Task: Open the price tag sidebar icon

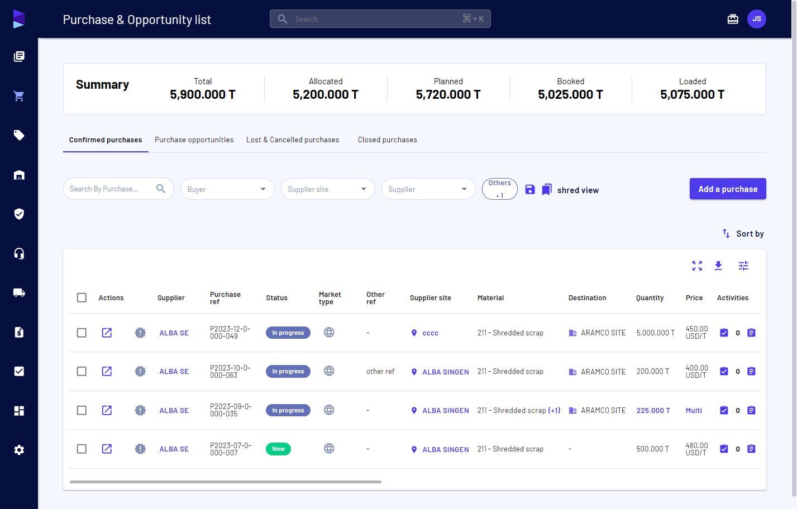Action: pyautogui.click(x=19, y=135)
